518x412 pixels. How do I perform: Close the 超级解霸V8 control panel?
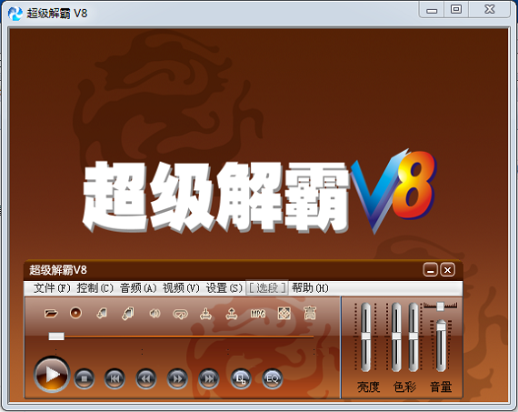[448, 270]
